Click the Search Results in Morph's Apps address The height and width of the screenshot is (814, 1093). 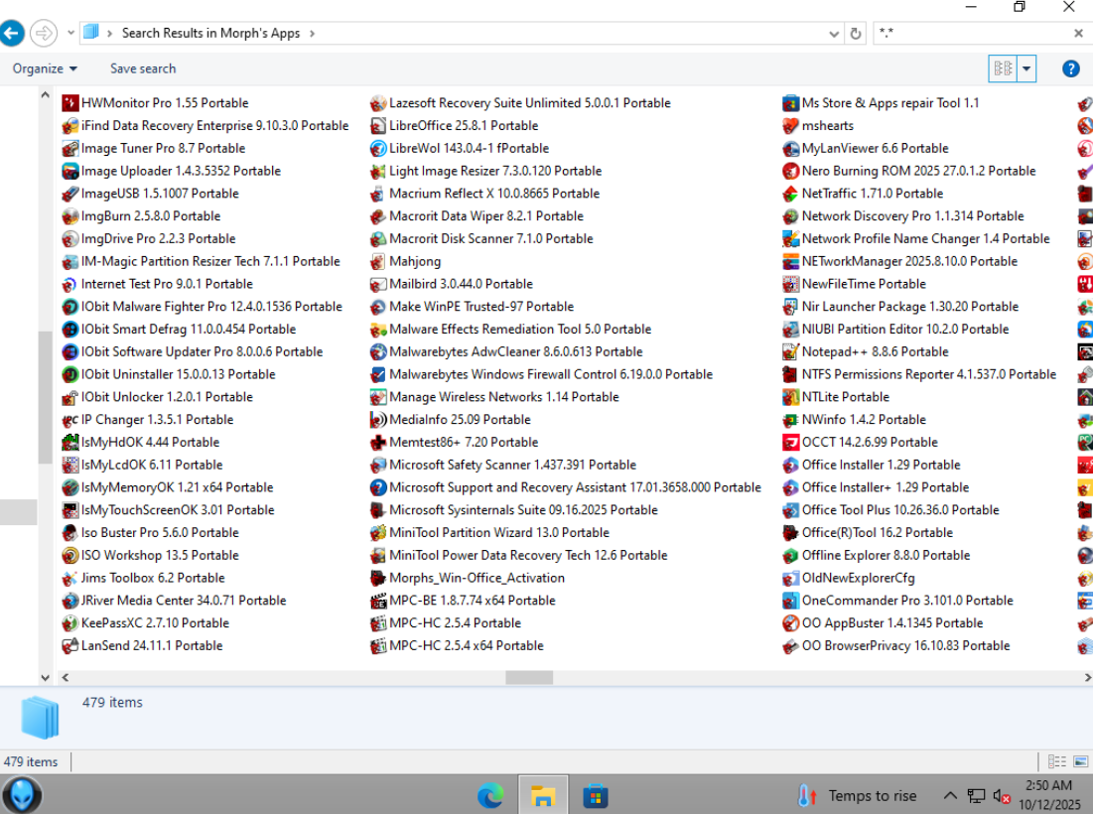210,34
